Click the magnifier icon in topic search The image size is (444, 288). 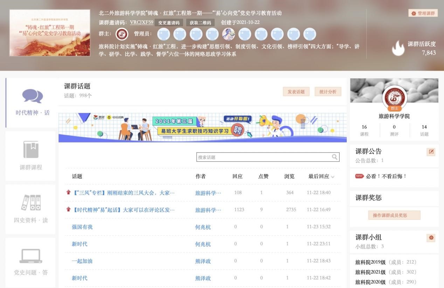(335, 157)
